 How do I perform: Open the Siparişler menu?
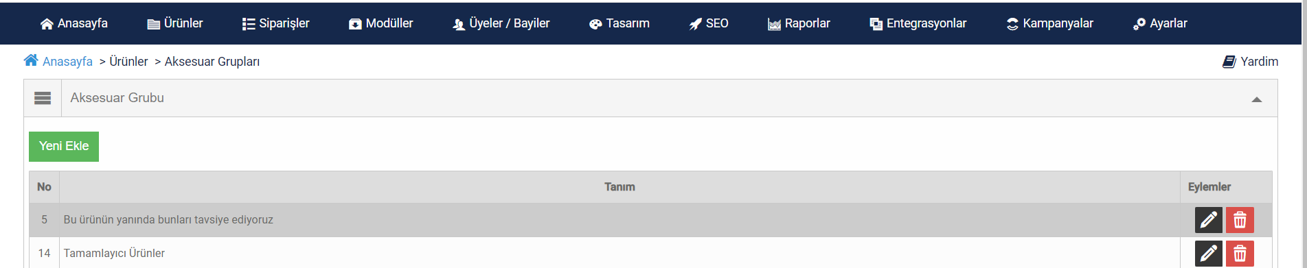(x=276, y=23)
